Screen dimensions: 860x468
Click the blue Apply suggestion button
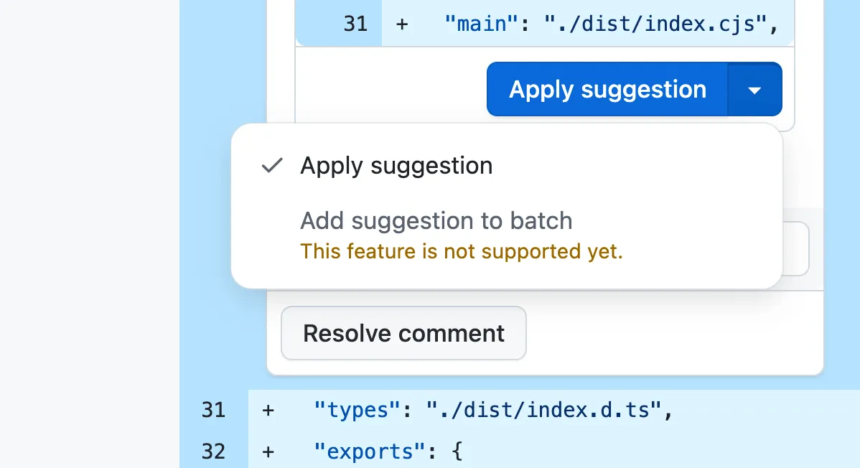tap(607, 90)
